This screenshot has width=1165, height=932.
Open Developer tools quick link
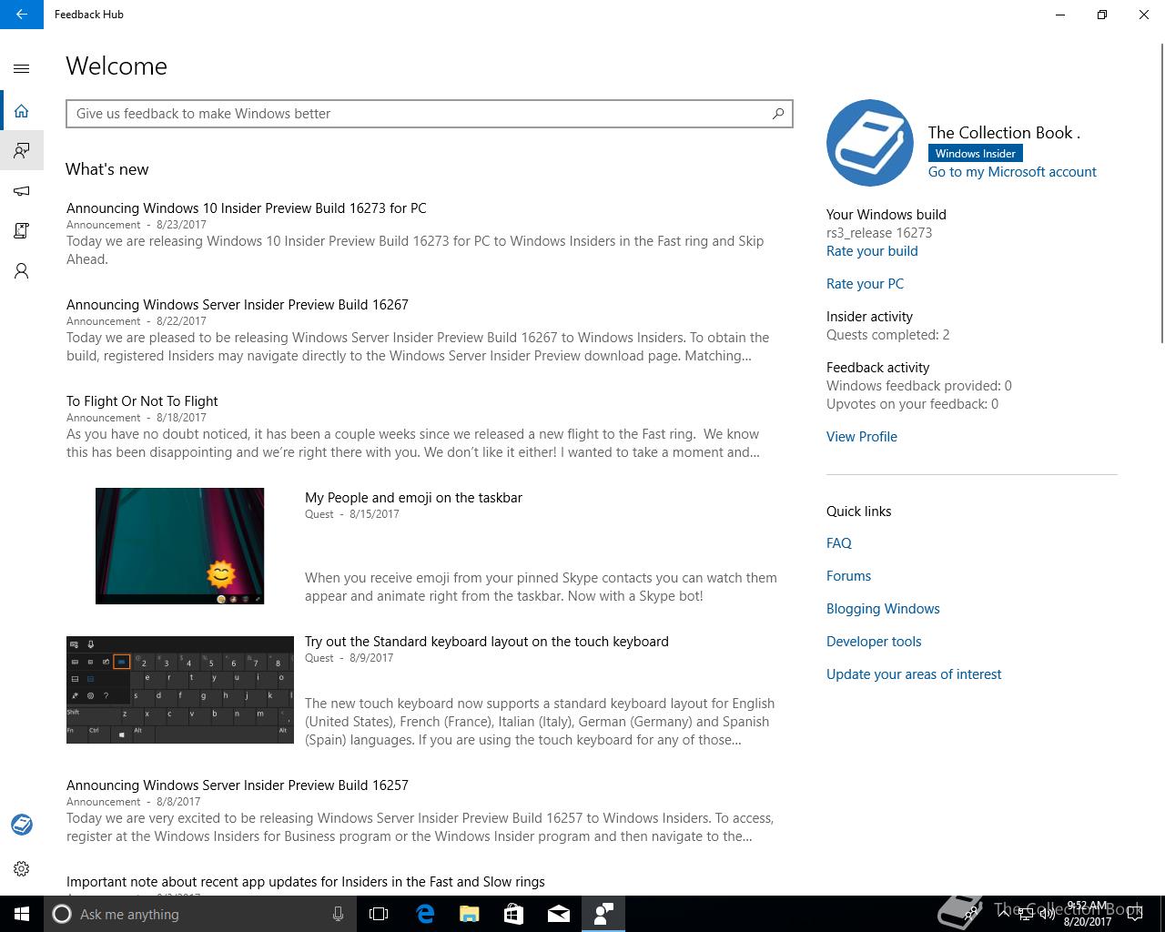[874, 642]
